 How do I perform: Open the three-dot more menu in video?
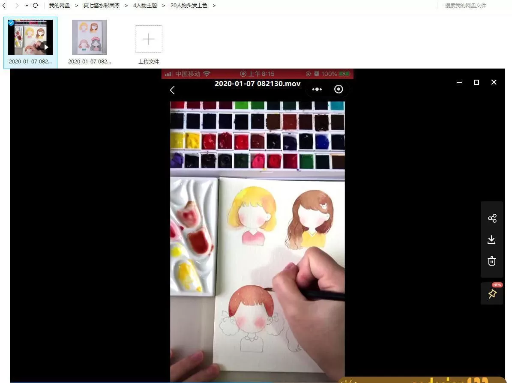point(317,89)
